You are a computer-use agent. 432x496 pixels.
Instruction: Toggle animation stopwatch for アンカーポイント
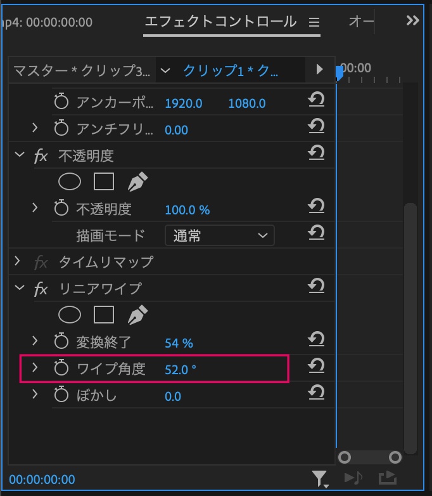point(61,101)
